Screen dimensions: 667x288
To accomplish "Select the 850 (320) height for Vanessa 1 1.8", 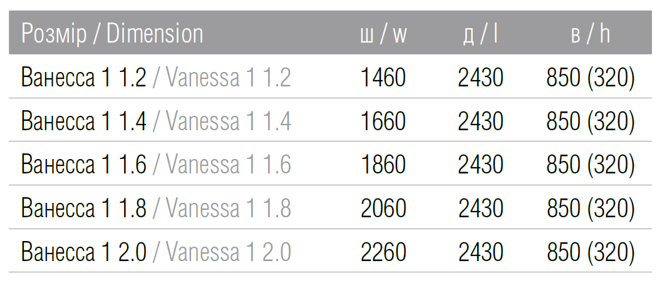I will (591, 208).
